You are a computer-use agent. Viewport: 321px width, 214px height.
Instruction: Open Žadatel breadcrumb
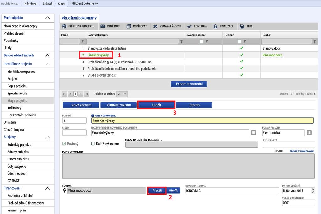[x=47, y=3]
